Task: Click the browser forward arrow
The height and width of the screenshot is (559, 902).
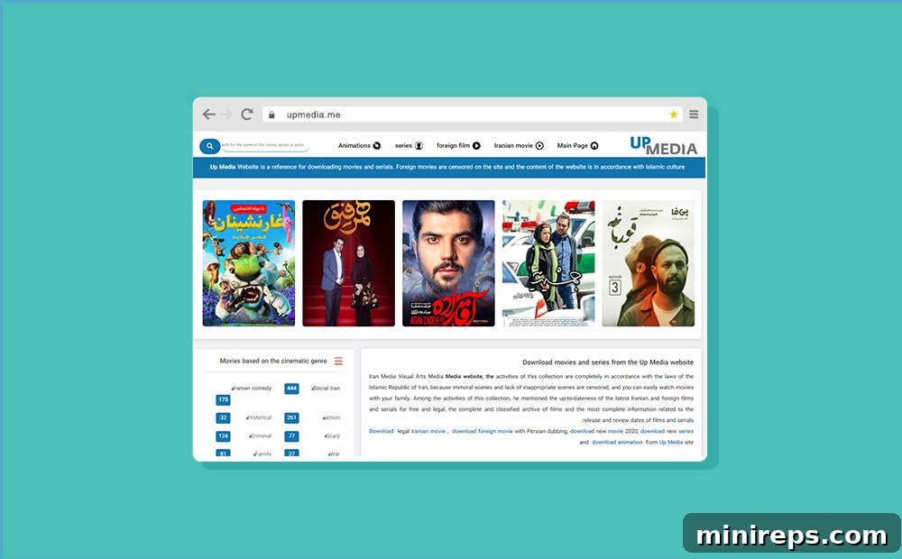Action: click(226, 115)
